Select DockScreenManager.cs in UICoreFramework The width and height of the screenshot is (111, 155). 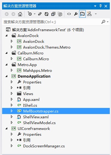(x=44, y=146)
